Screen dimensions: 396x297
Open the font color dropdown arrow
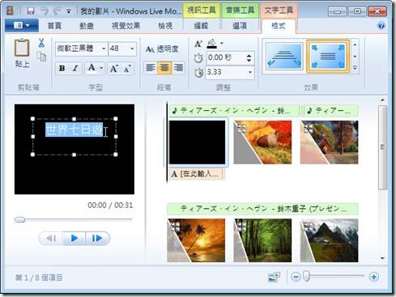click(x=101, y=68)
